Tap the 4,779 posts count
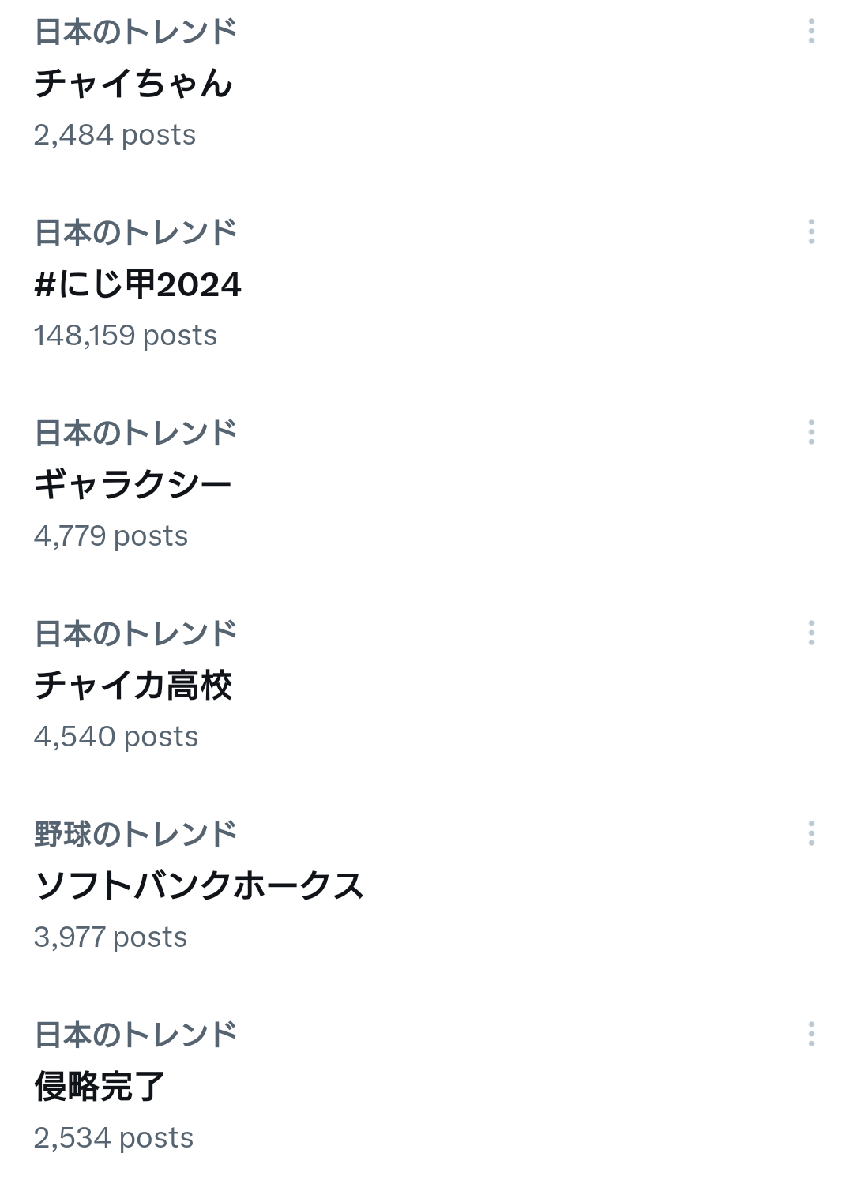Screen dimensions: 853x1191 [111, 536]
